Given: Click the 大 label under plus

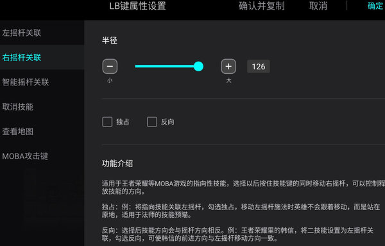Looking at the screenshot, I should (x=228, y=80).
